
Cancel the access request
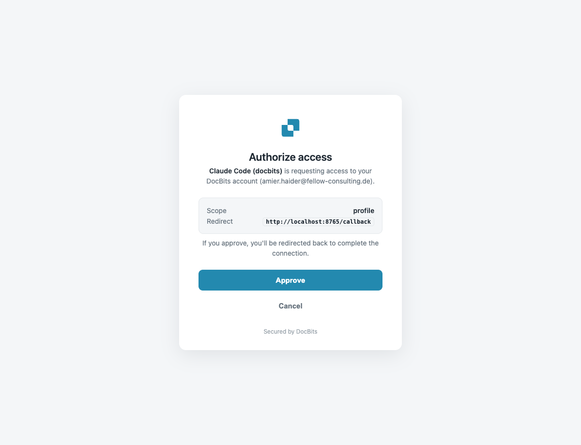290,306
